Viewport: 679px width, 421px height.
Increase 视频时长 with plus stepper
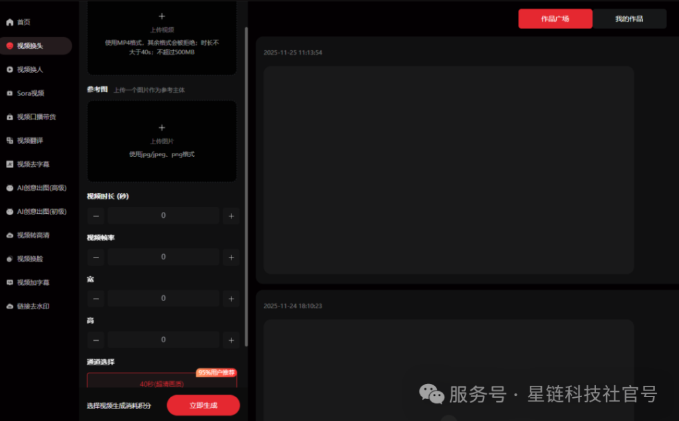pyautogui.click(x=231, y=214)
